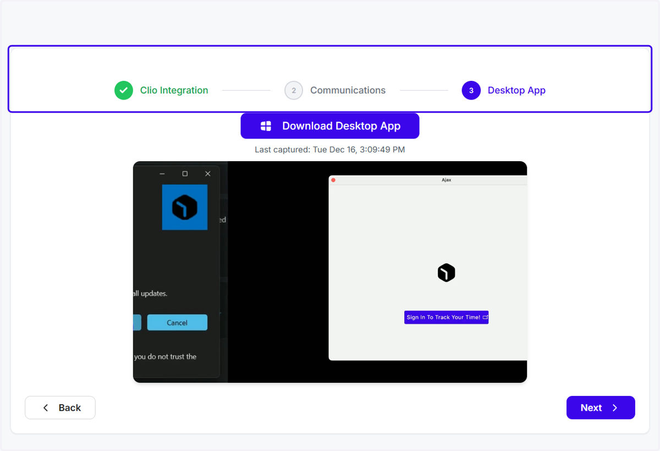The height and width of the screenshot is (451, 660).
Task: Select the Desktop App step label
Action: coord(516,90)
